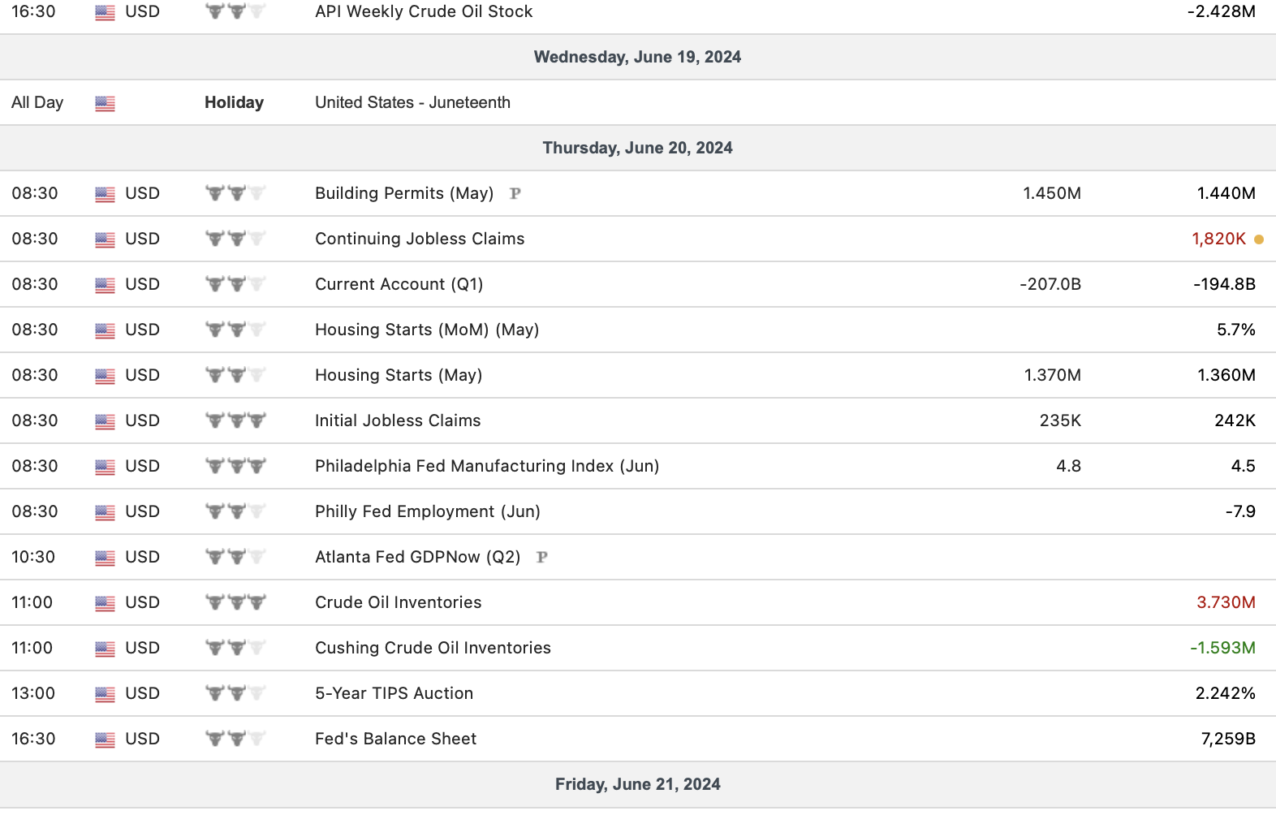This screenshot has width=1276, height=815.
Task: Click the US flag on 5-Year TIPS Auction row
Action: click(x=105, y=694)
